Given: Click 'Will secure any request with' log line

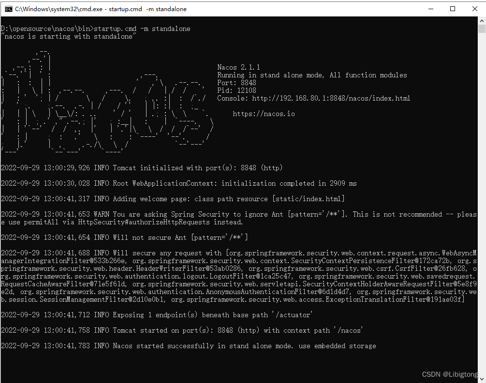Looking at the screenshot, I should click(x=239, y=276).
